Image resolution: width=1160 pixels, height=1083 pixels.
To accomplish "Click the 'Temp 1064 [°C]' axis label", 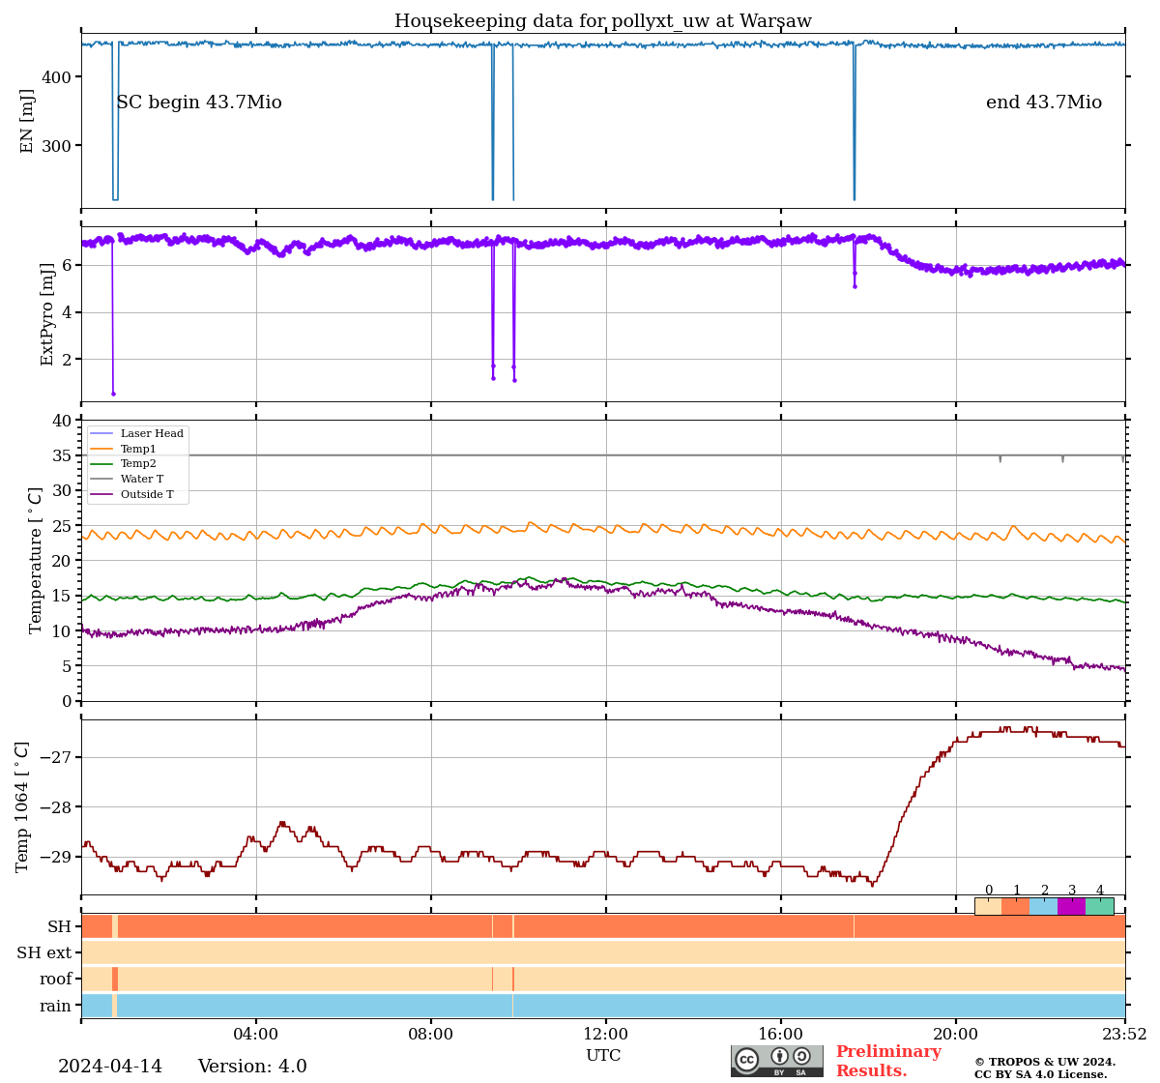I will [22, 807].
